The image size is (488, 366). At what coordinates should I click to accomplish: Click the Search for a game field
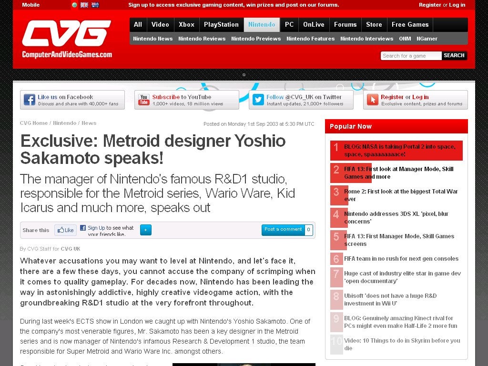point(411,56)
